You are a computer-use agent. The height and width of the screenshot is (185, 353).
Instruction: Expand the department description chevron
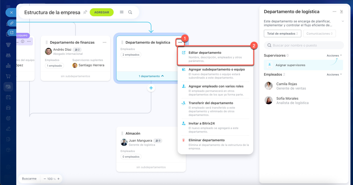(343, 21)
